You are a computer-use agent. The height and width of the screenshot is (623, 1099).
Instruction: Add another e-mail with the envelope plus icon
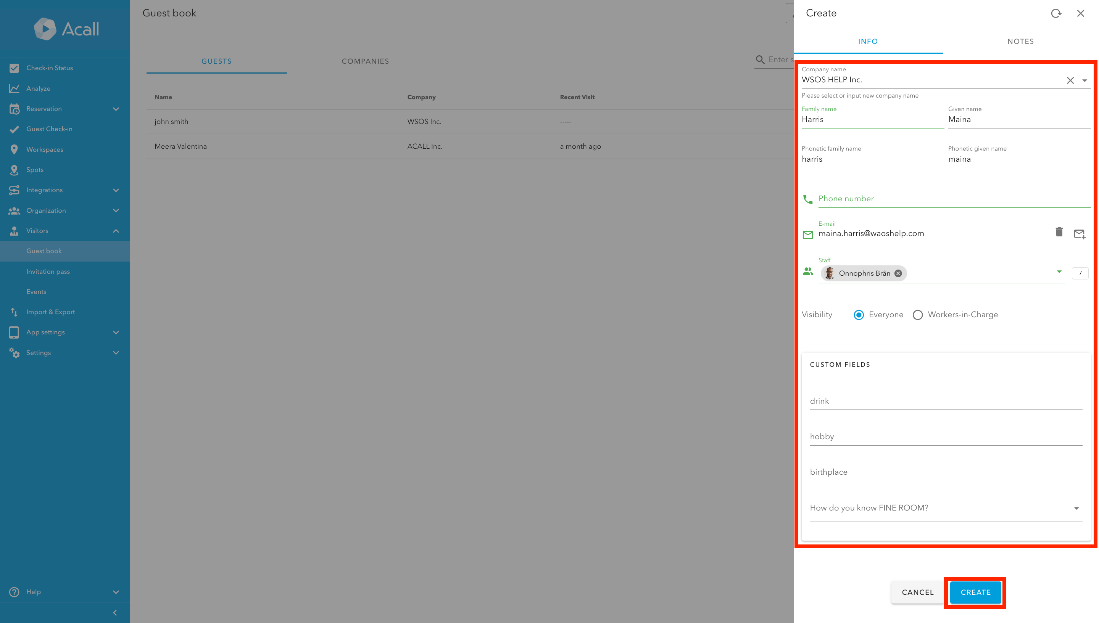pyautogui.click(x=1079, y=234)
